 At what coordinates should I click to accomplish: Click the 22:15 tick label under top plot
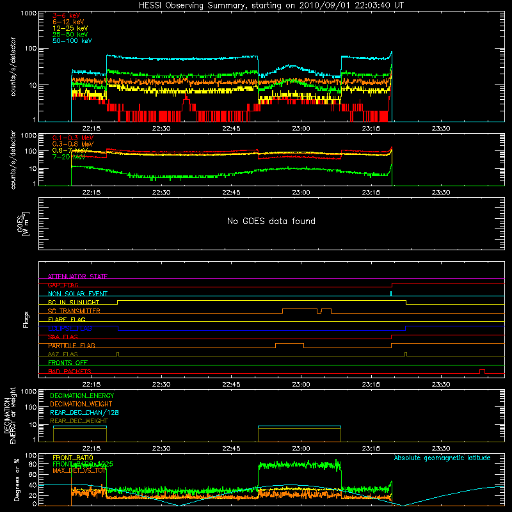(x=92, y=129)
